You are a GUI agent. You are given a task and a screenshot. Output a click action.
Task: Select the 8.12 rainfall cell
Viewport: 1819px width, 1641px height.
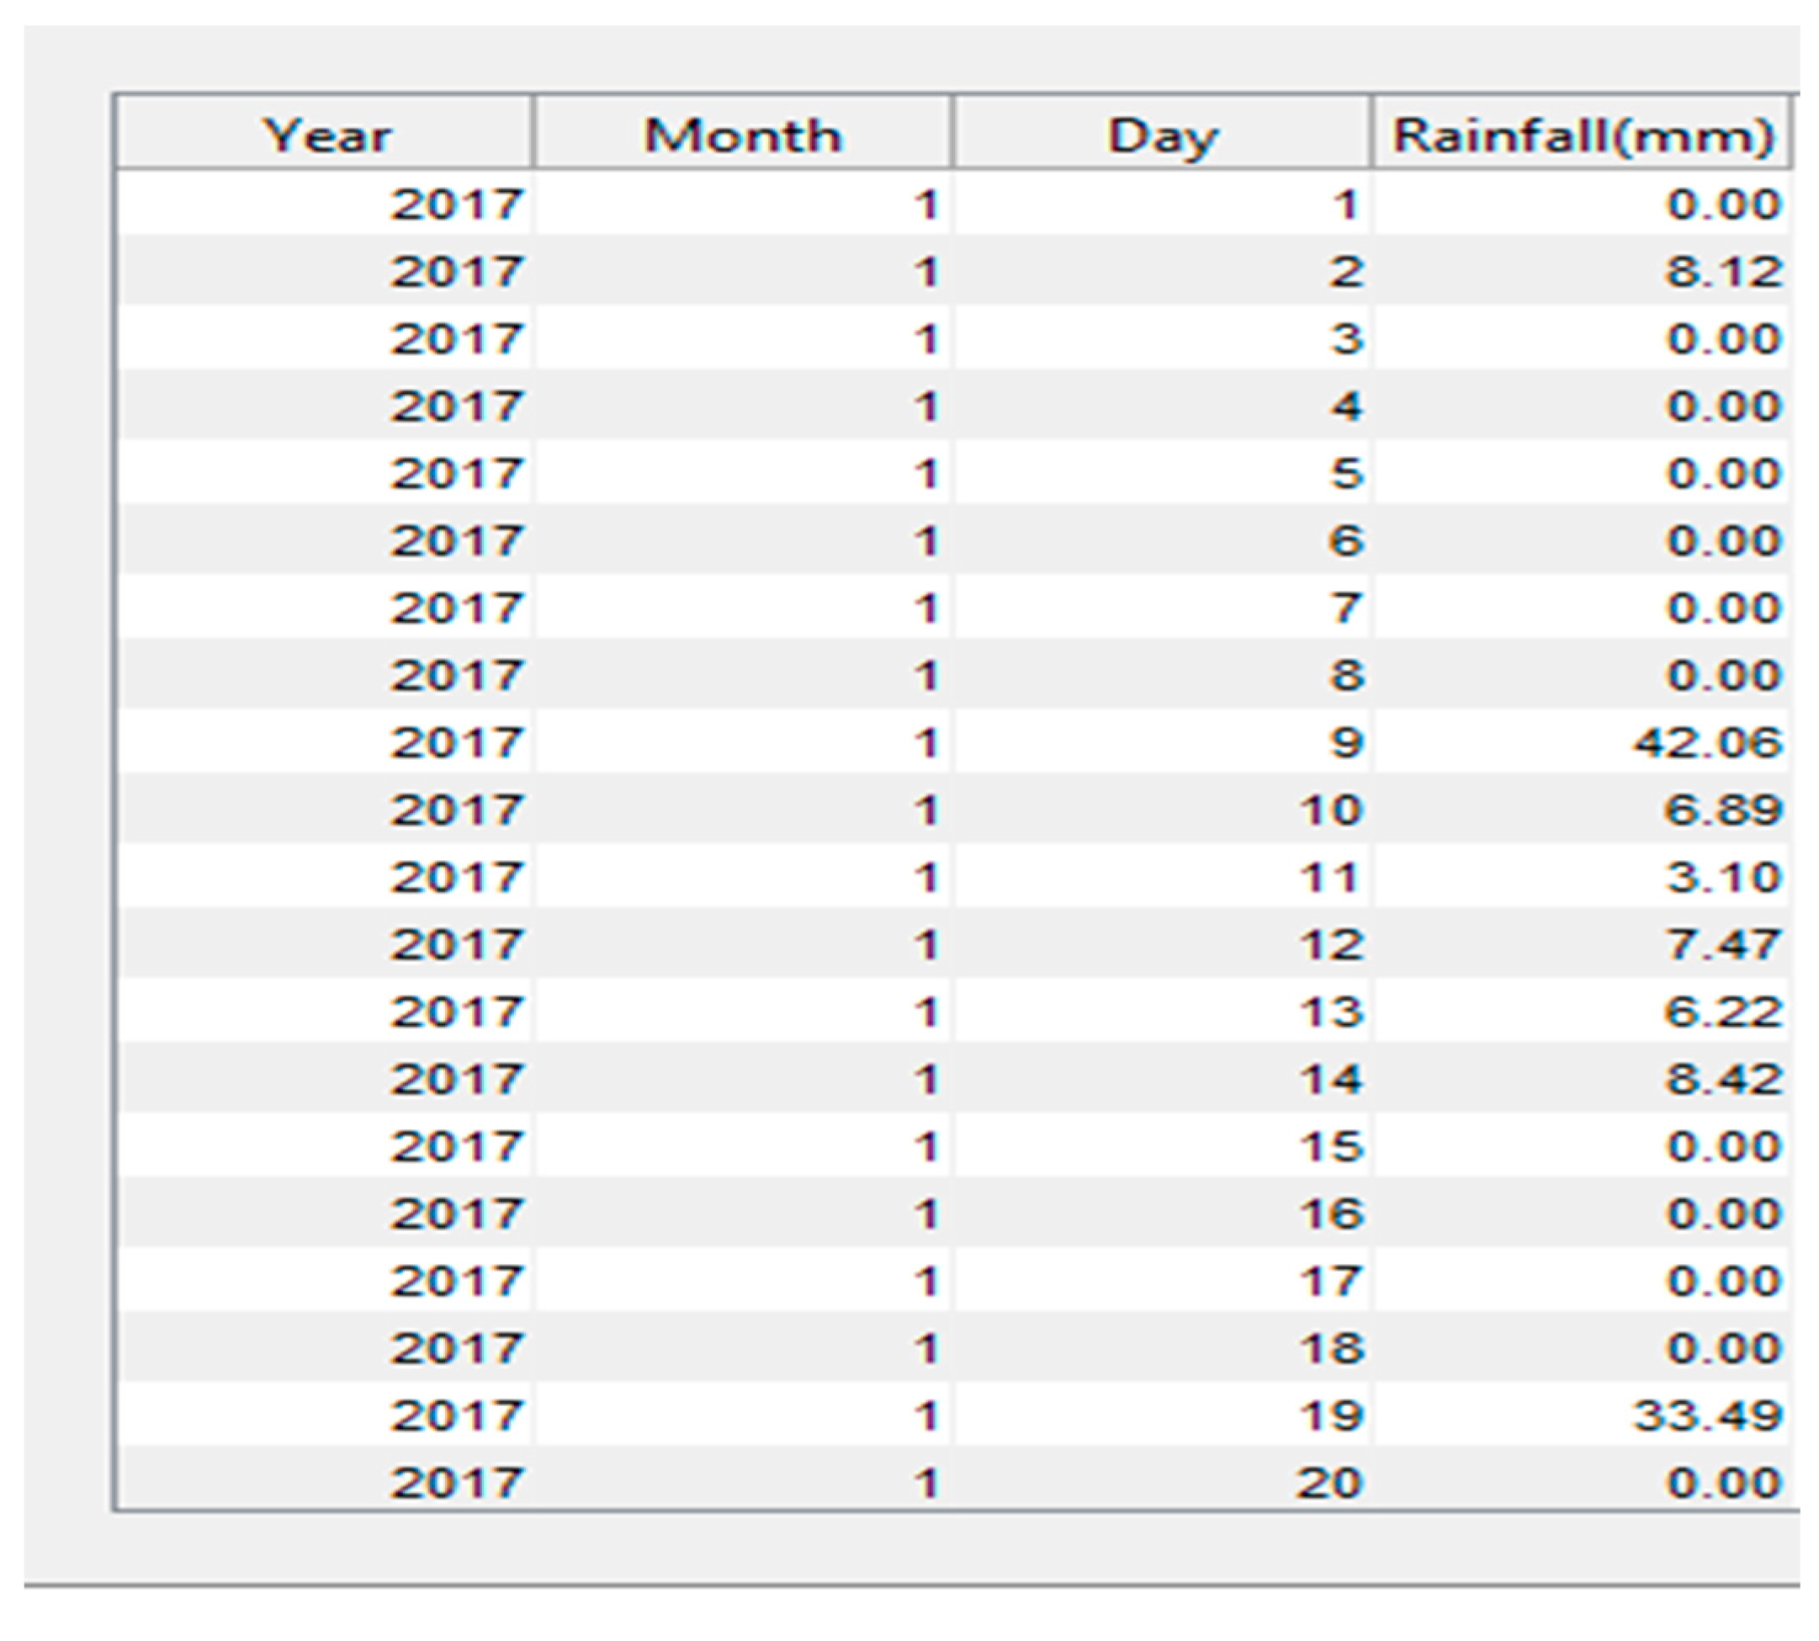(1582, 270)
